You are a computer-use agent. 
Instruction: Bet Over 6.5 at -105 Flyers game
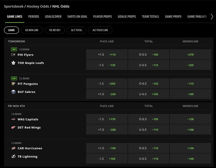[x=149, y=55]
